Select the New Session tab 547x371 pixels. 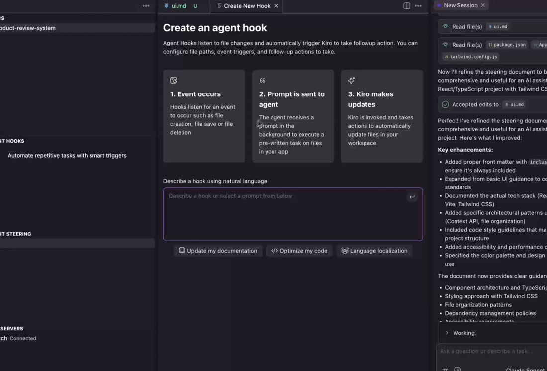(460, 5)
